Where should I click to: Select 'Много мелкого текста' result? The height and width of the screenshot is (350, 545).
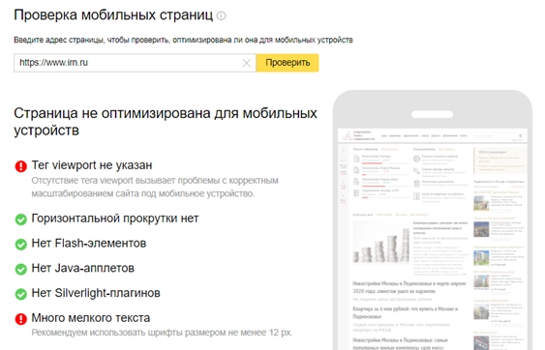pyautogui.click(x=91, y=318)
